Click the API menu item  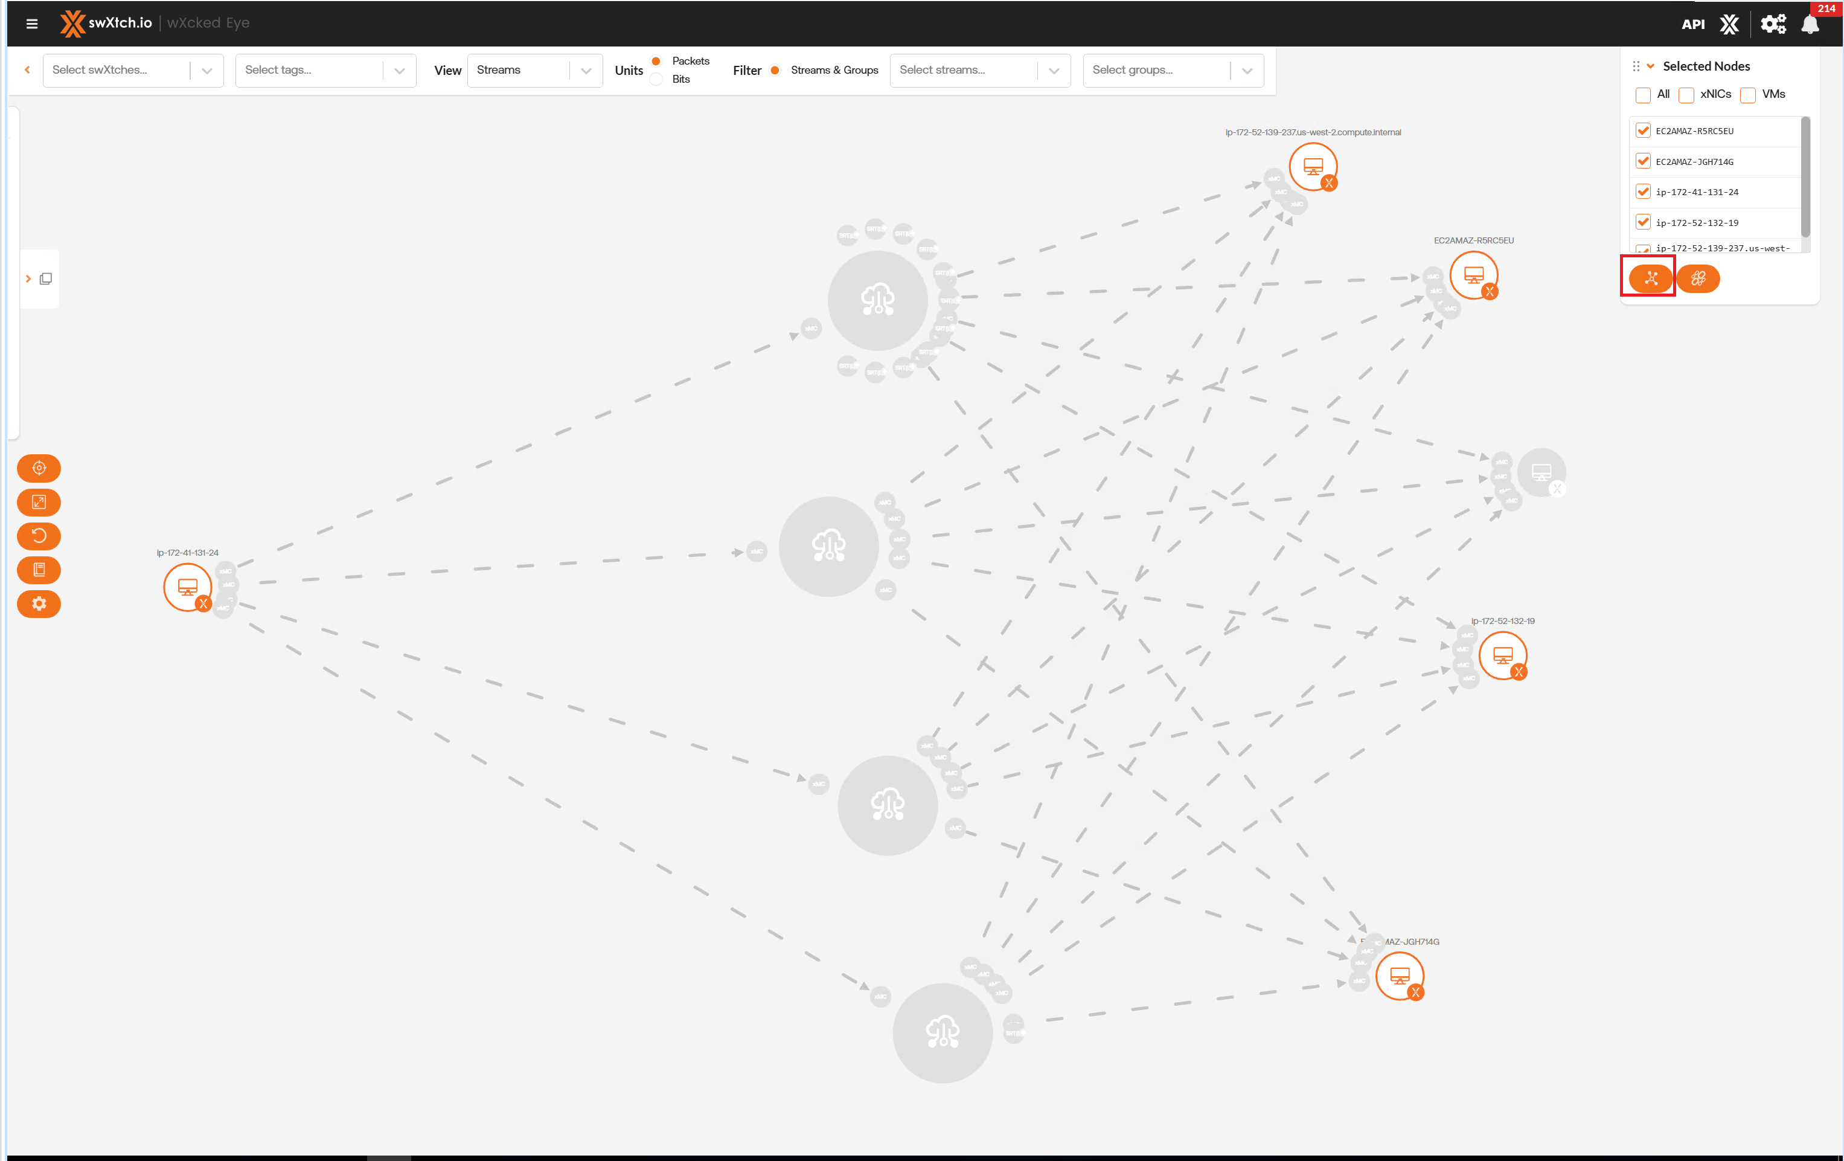point(1692,25)
